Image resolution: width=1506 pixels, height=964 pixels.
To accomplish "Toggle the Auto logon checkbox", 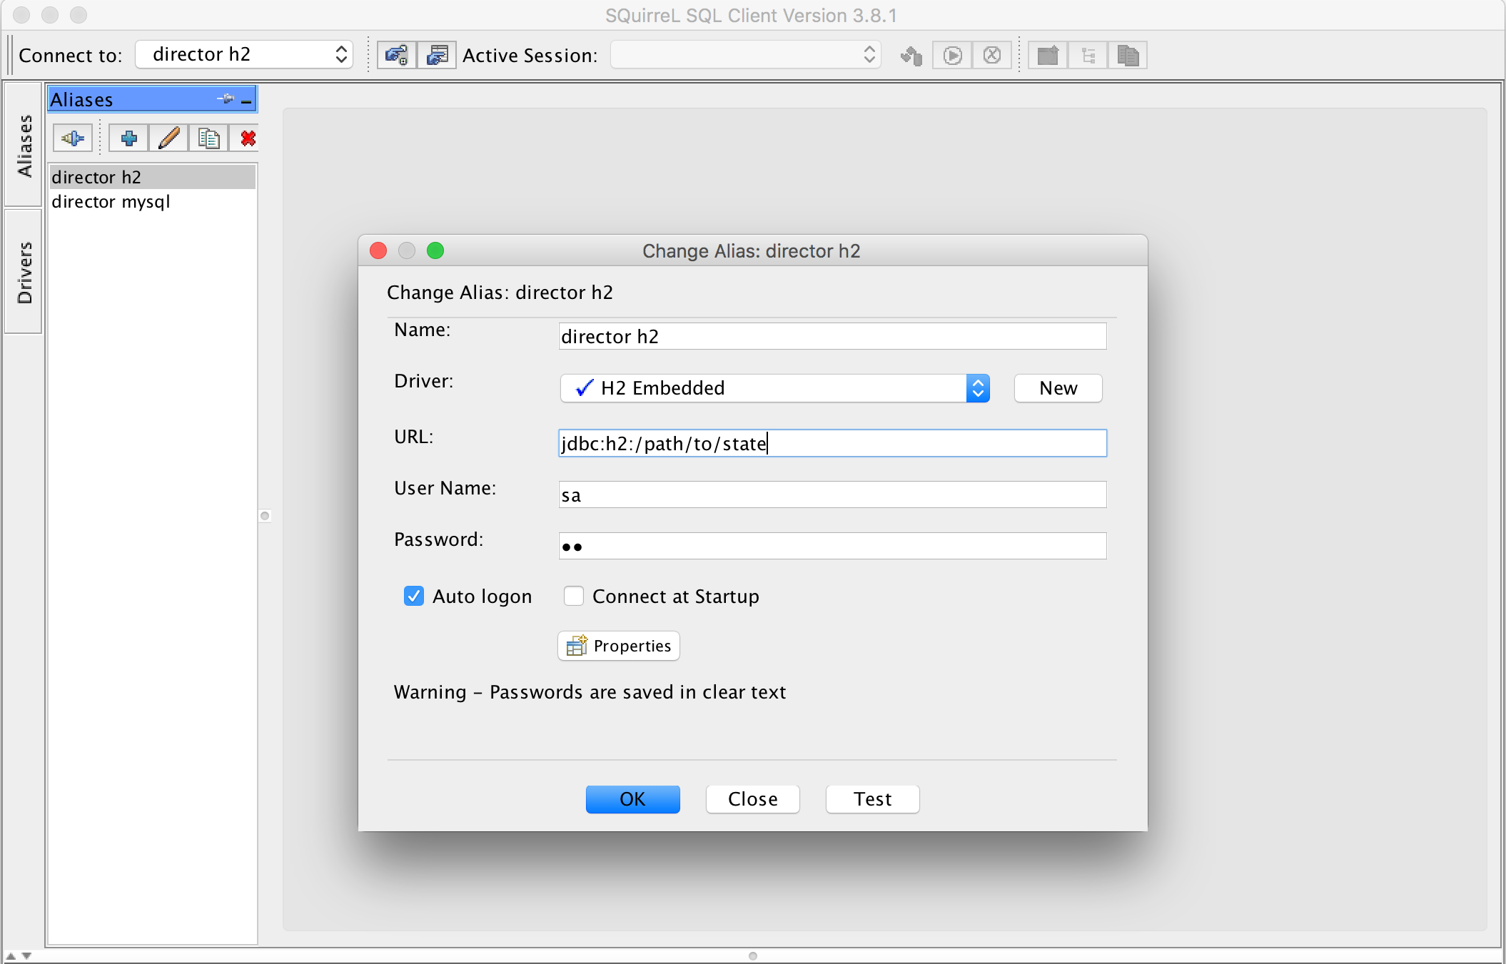I will (414, 596).
